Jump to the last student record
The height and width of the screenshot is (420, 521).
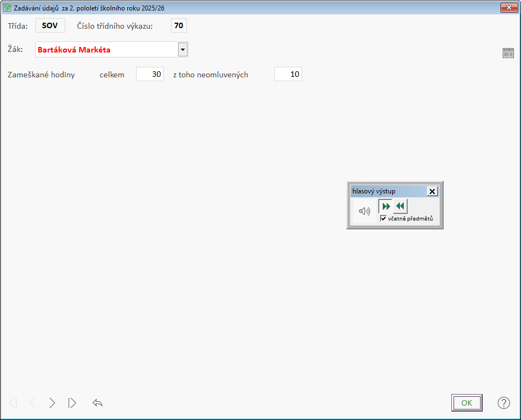point(72,403)
